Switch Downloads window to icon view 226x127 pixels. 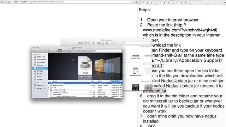coord(50,50)
